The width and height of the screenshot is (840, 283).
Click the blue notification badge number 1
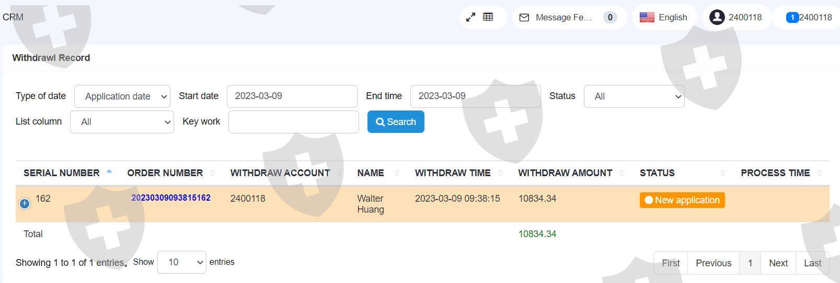[792, 18]
